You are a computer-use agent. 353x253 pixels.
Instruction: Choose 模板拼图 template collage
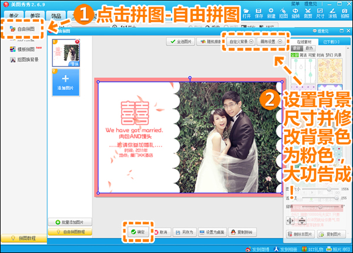point(22,49)
